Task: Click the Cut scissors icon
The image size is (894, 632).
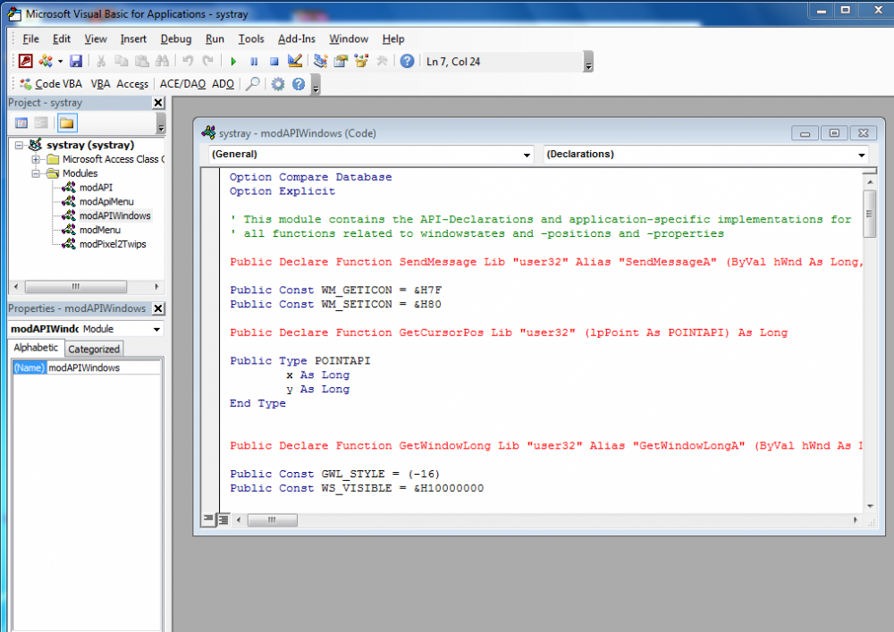Action: tap(101, 61)
